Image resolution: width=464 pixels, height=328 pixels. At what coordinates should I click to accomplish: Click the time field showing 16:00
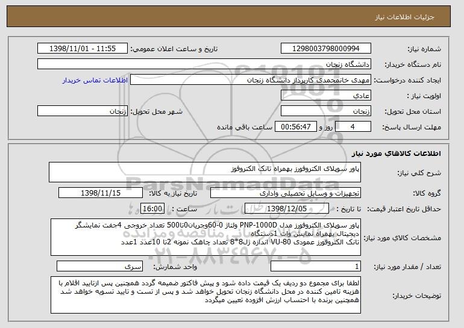pyautogui.click(x=152, y=209)
